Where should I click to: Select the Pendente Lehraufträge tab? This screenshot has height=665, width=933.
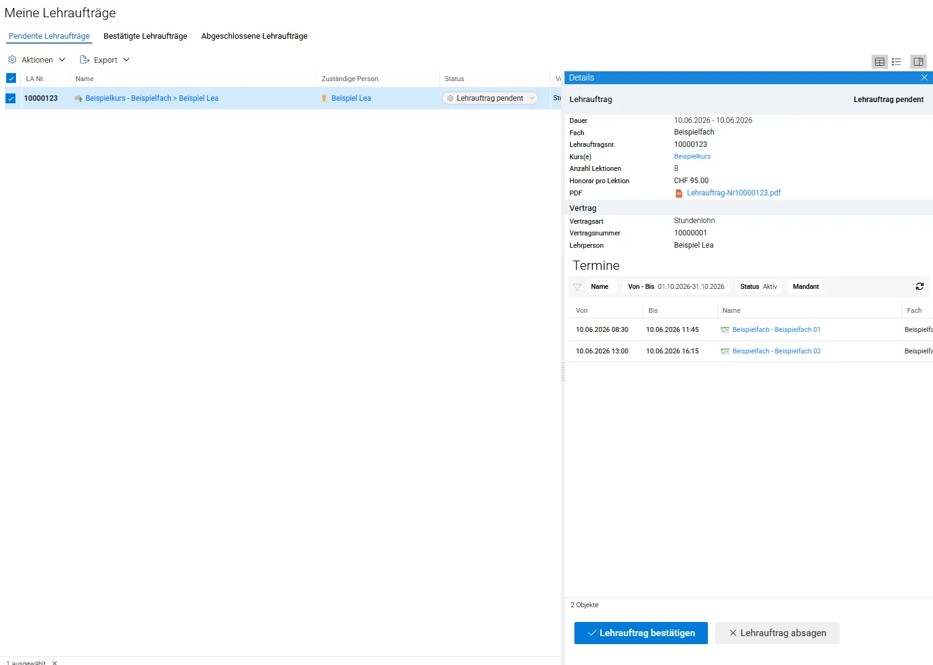[49, 36]
